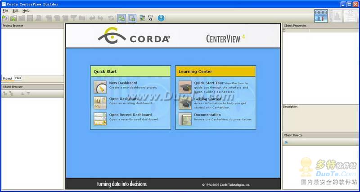Switch to the dashboard design view icon

pos(321,16)
